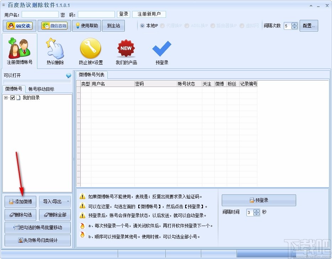Increase 间隔次数 with the up arrow
This screenshot has width=332, height=259.
coord(294,24)
